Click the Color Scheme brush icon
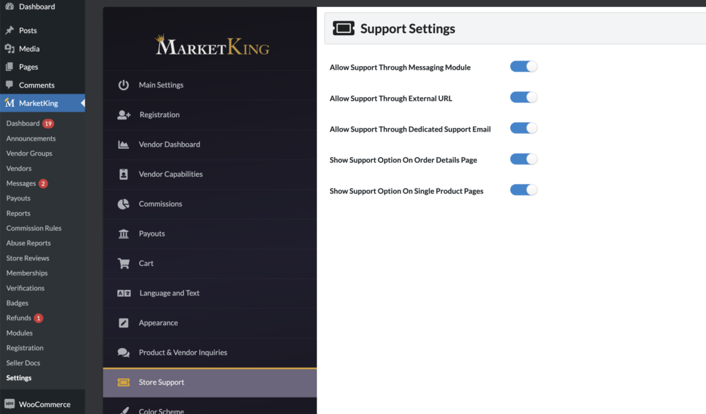 (123, 411)
